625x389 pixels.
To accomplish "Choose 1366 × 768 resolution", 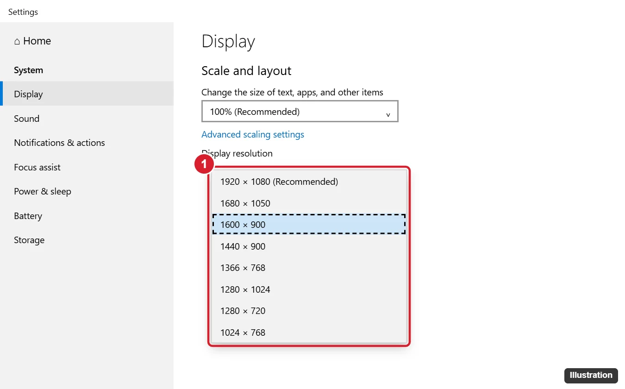I will pos(309,268).
